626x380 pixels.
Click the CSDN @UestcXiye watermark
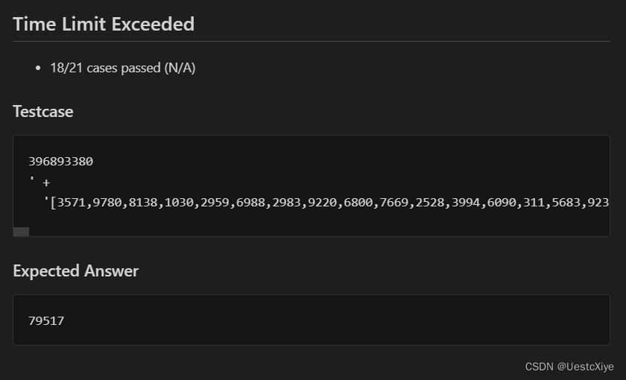click(x=569, y=367)
